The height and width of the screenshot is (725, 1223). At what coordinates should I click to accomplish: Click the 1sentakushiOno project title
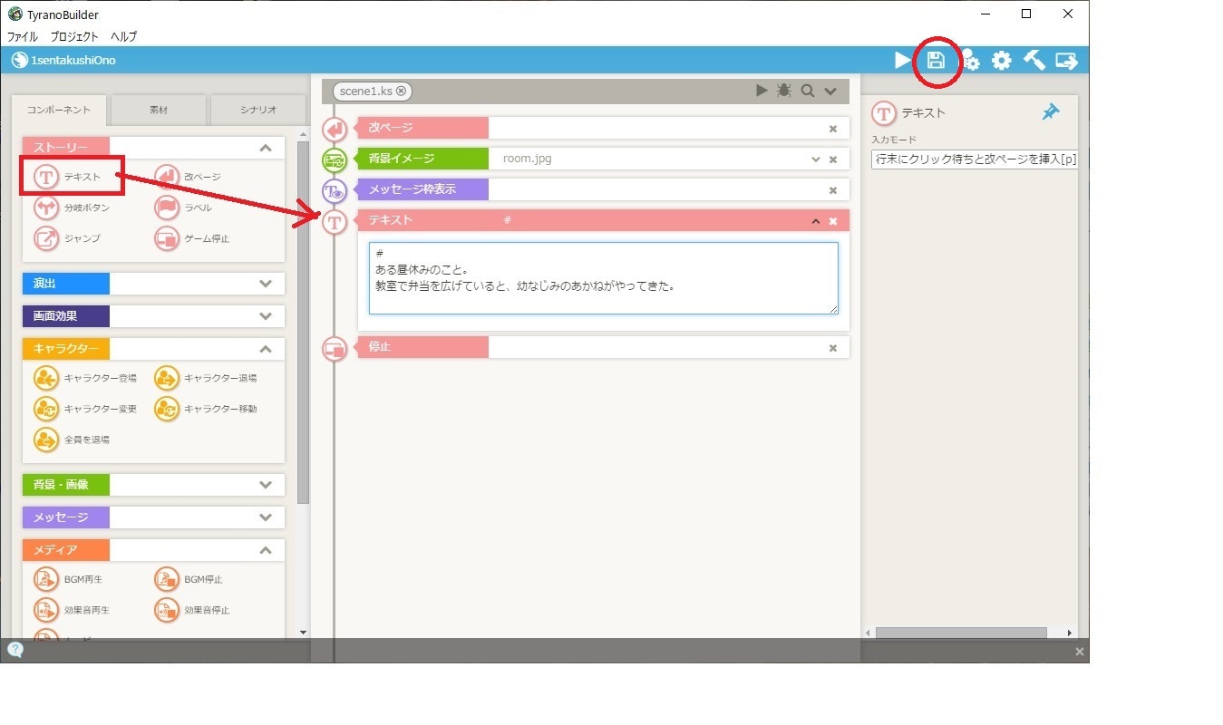[73, 61]
